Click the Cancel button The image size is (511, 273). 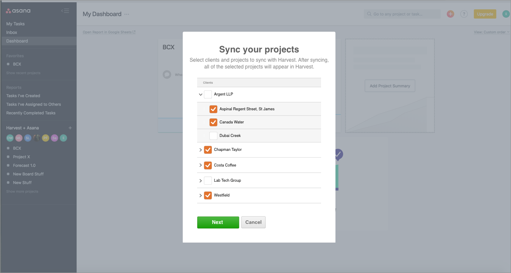click(x=253, y=222)
